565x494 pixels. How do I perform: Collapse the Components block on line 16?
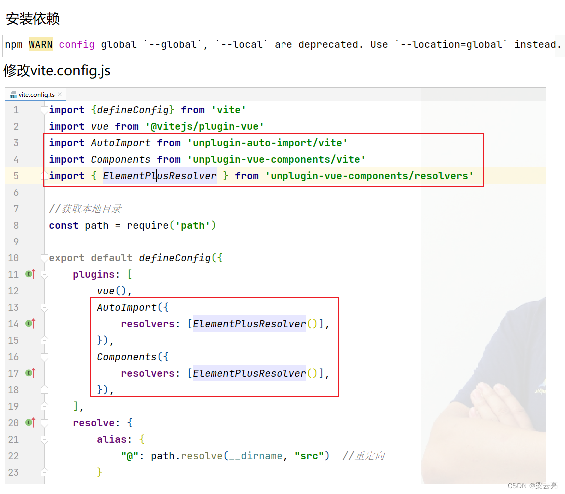coord(45,357)
